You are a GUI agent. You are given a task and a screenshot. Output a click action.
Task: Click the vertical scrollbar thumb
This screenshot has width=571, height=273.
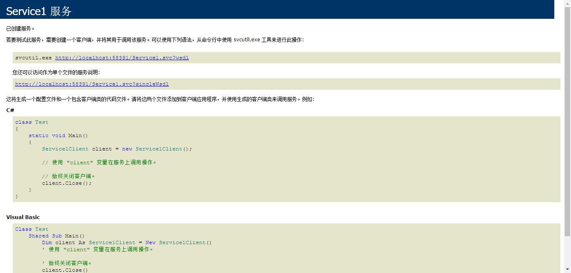pos(567,121)
